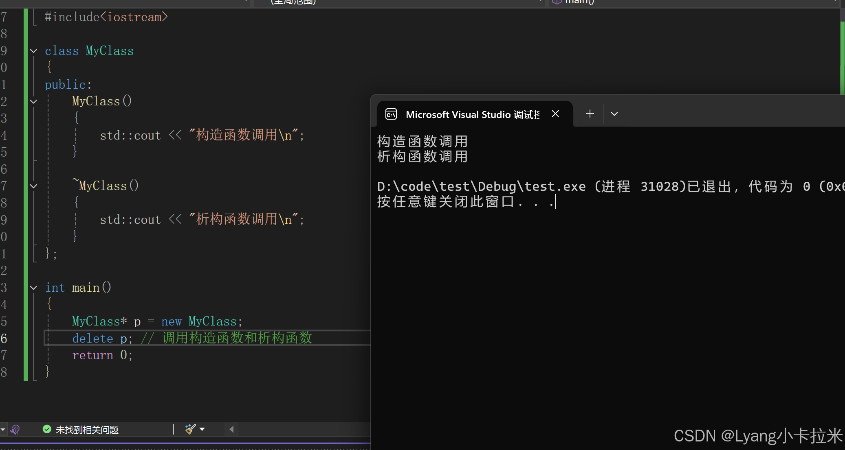The width and height of the screenshot is (845, 450).
Task: Collapse the class MyClass code block
Action: pos(34,51)
